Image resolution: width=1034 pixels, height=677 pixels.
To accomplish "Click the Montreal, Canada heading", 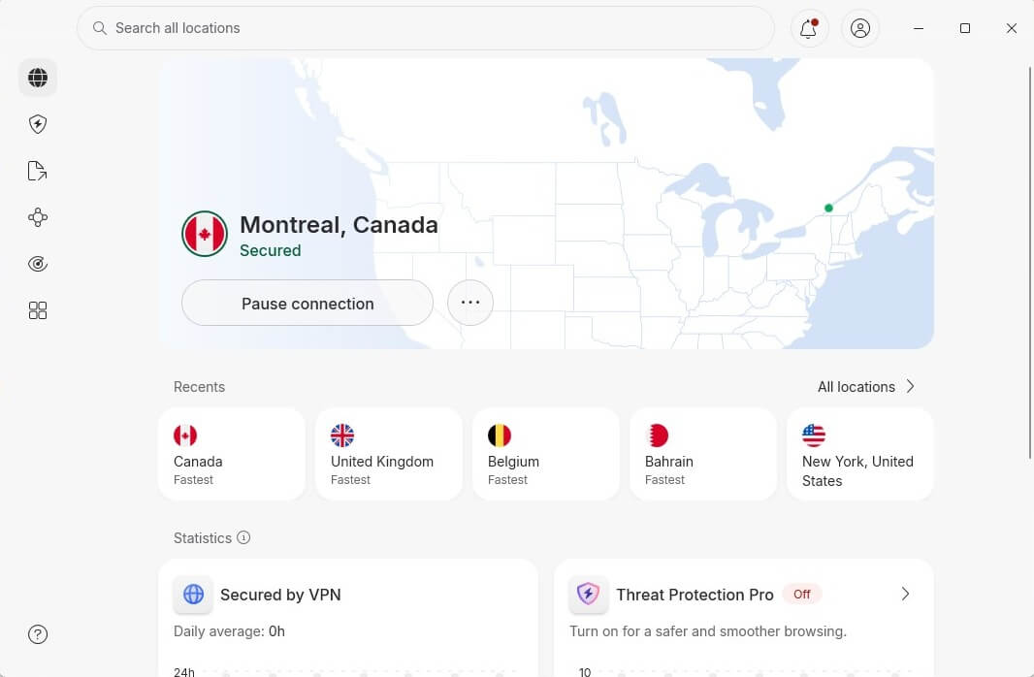I will point(339,225).
